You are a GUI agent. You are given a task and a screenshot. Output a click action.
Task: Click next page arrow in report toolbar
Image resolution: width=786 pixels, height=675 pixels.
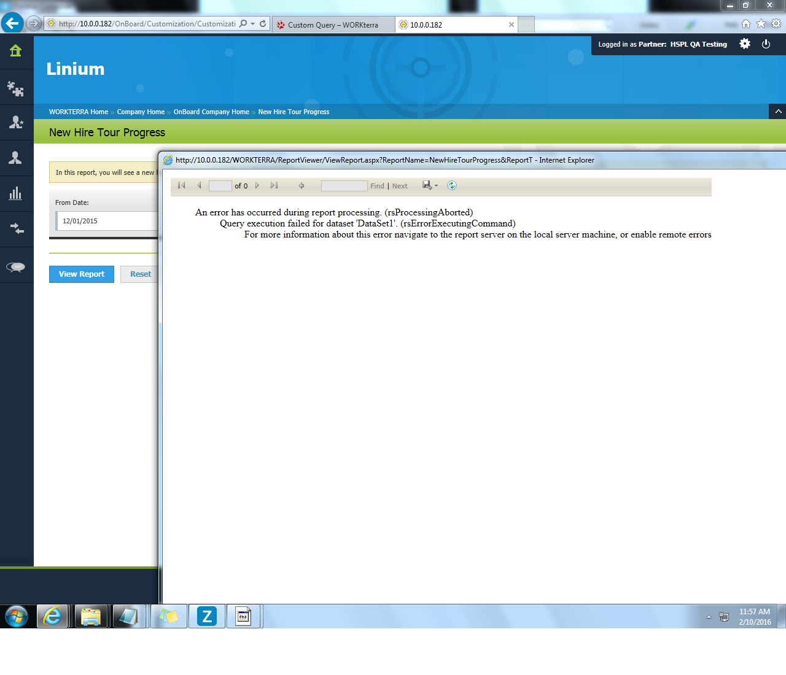point(257,185)
